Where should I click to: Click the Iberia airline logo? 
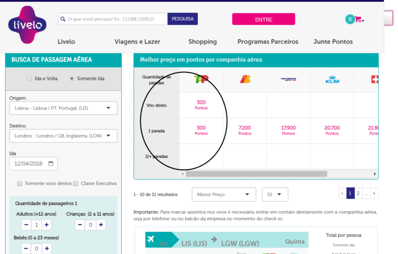(x=245, y=79)
